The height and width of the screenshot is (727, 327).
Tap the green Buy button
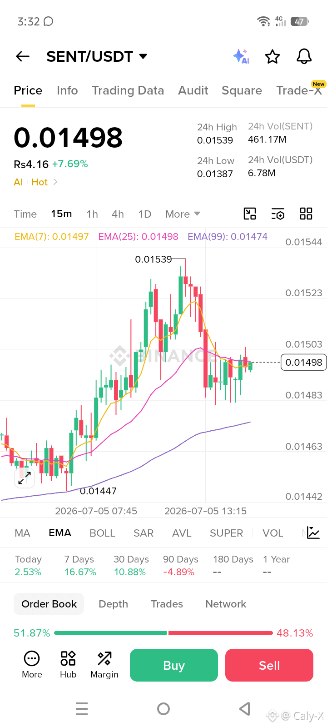point(174,665)
